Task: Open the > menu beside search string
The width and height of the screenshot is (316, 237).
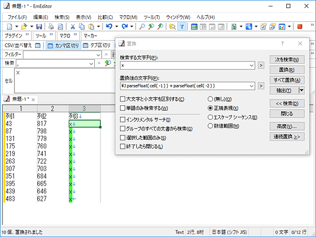Action: pyautogui.click(x=261, y=66)
